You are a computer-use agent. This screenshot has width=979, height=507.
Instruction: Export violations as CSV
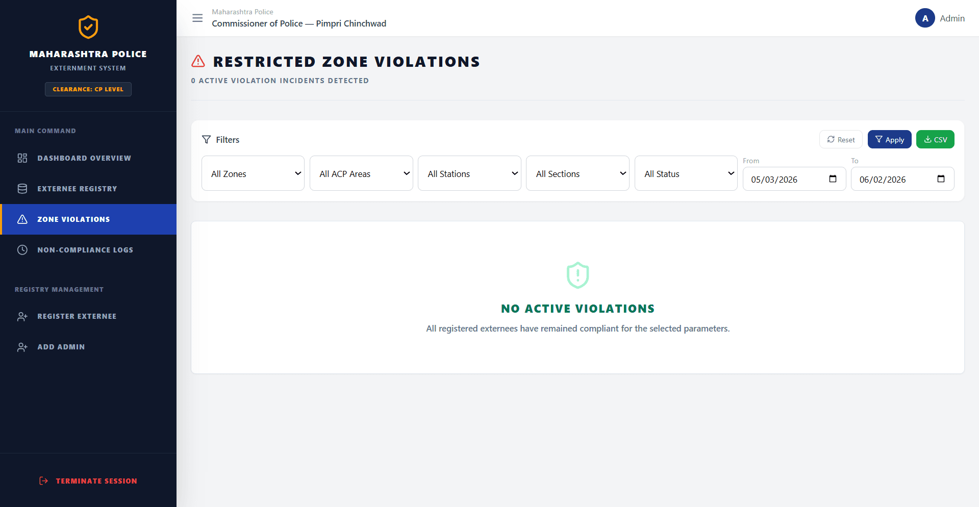(x=935, y=139)
